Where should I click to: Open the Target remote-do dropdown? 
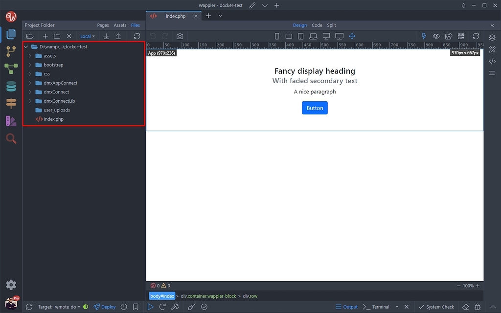point(59,307)
